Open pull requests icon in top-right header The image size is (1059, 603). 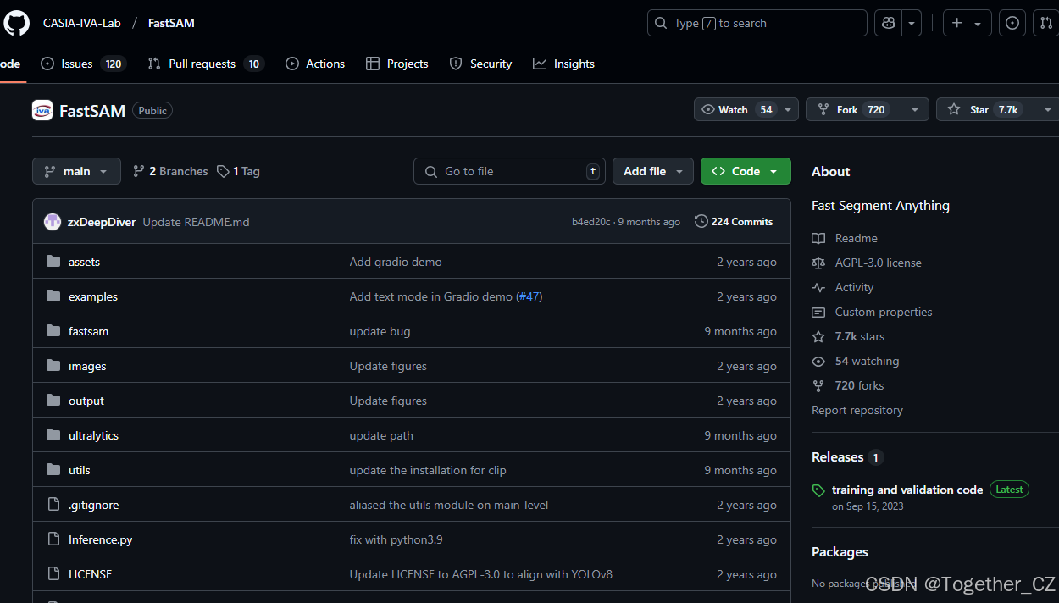(1046, 23)
